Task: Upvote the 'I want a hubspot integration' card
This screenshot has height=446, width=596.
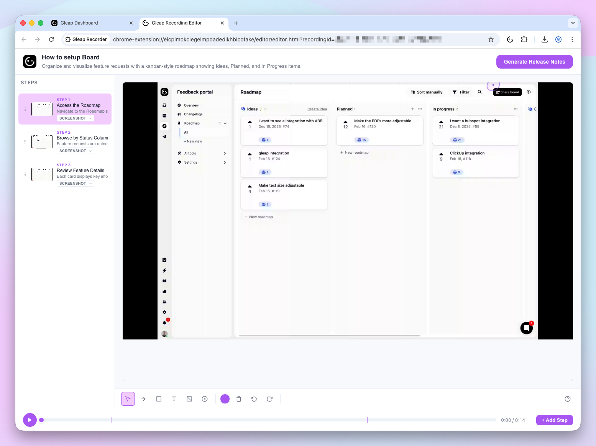Action: click(x=441, y=122)
